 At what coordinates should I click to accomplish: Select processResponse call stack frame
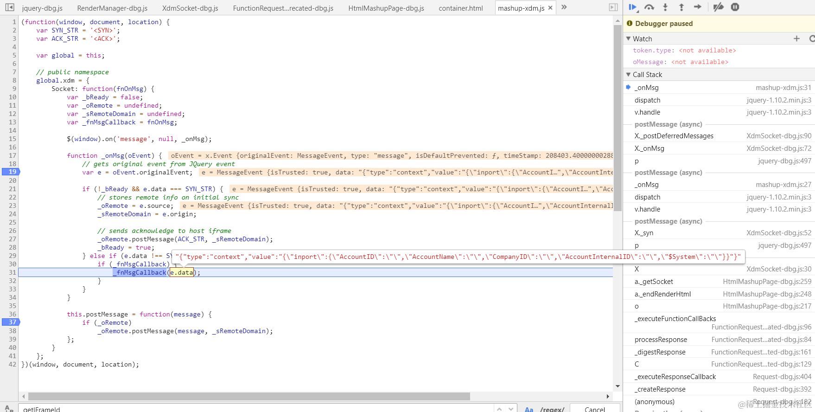[x=719, y=340]
